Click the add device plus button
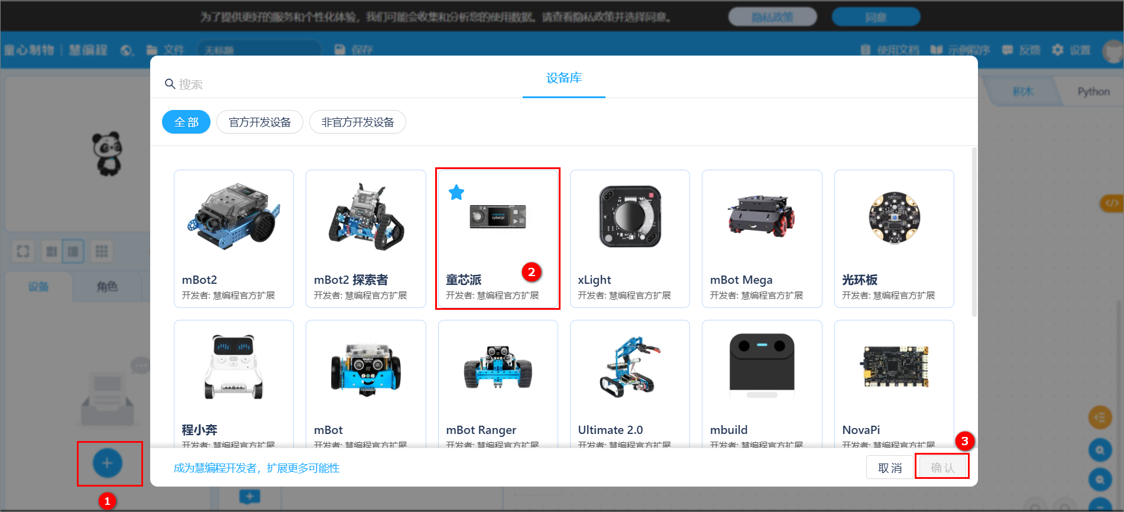The height and width of the screenshot is (512, 1124). point(108,463)
